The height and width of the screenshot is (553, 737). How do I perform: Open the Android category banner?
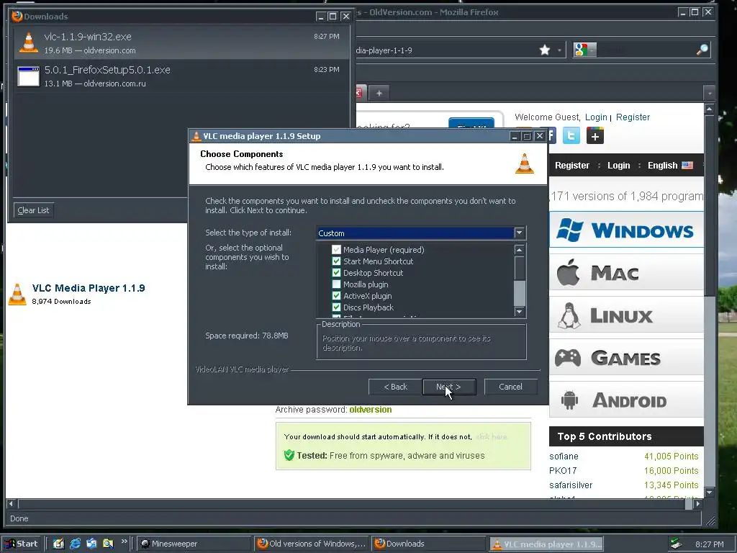pos(626,400)
